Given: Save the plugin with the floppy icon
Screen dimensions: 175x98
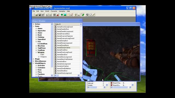Looking at the screenshot, I should pyautogui.click(x=40, y=15).
